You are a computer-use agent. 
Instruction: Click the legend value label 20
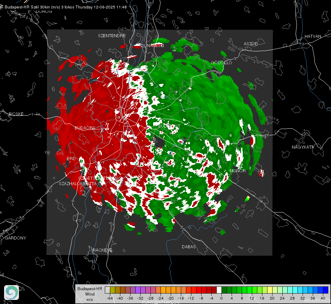(x=272, y=298)
